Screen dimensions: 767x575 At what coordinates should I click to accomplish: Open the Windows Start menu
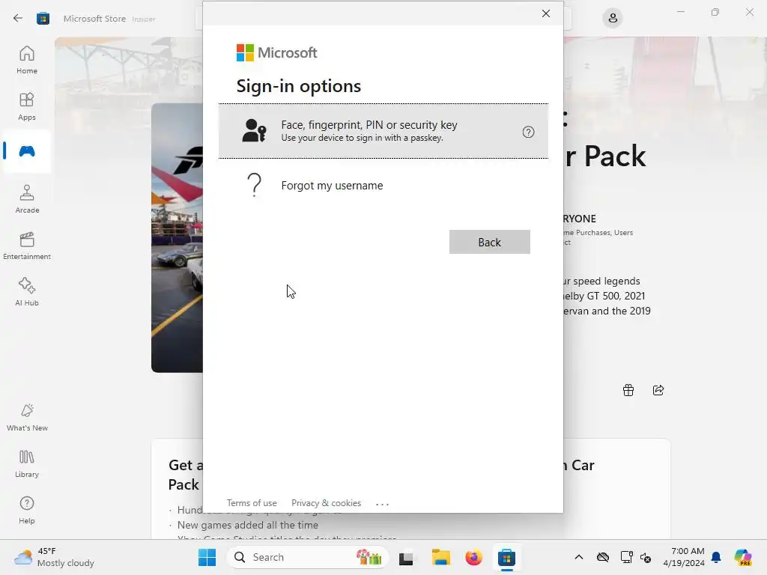point(207,557)
